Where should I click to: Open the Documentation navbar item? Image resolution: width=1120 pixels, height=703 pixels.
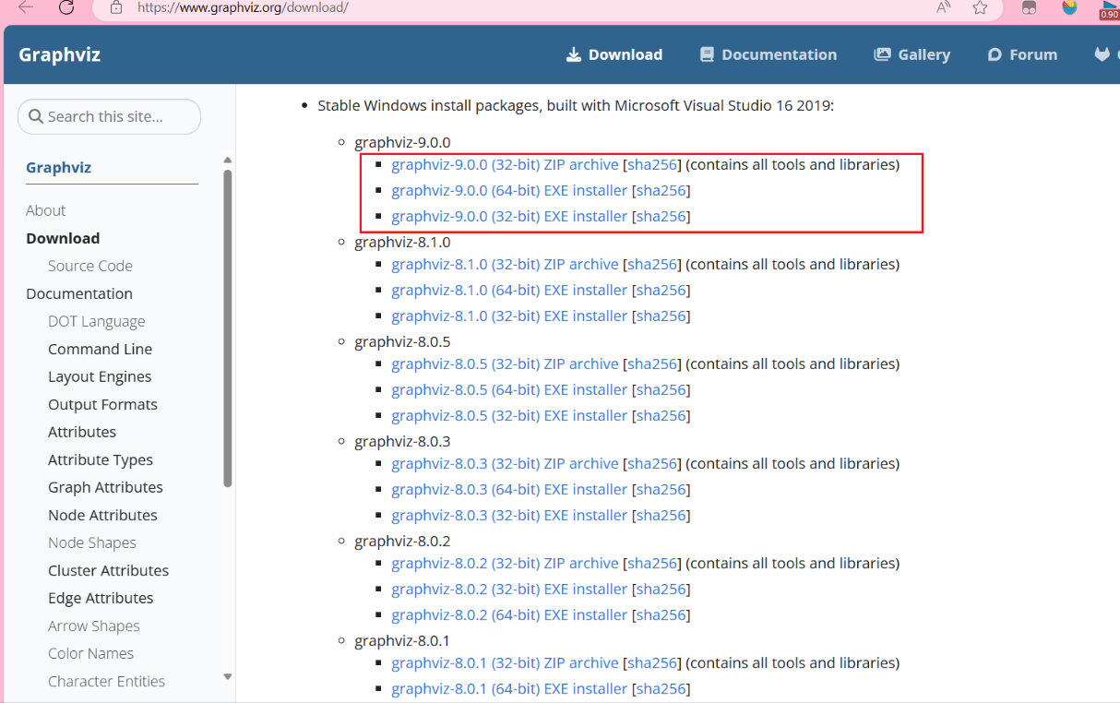769,54
